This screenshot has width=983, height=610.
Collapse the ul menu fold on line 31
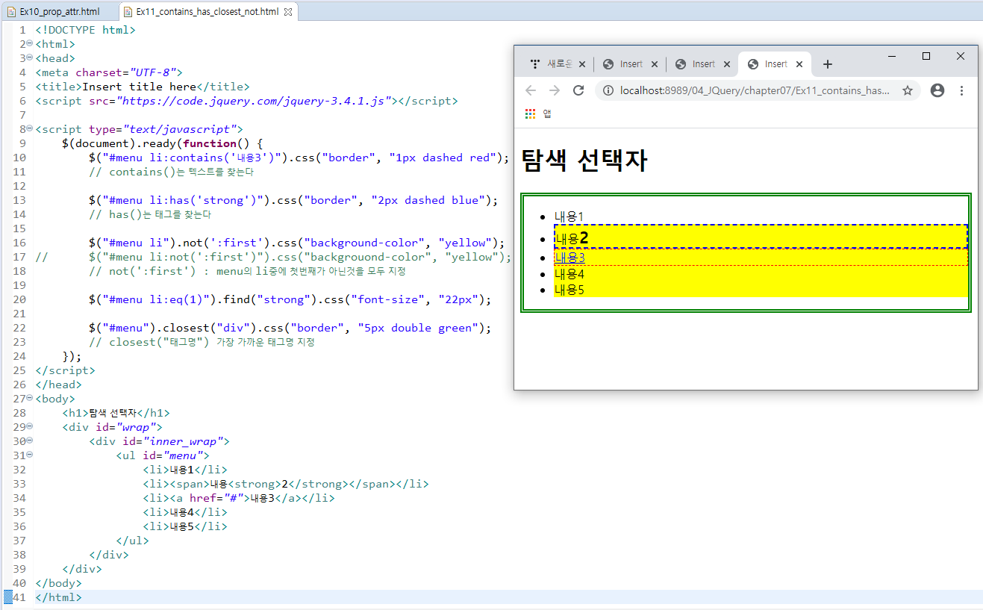29,455
